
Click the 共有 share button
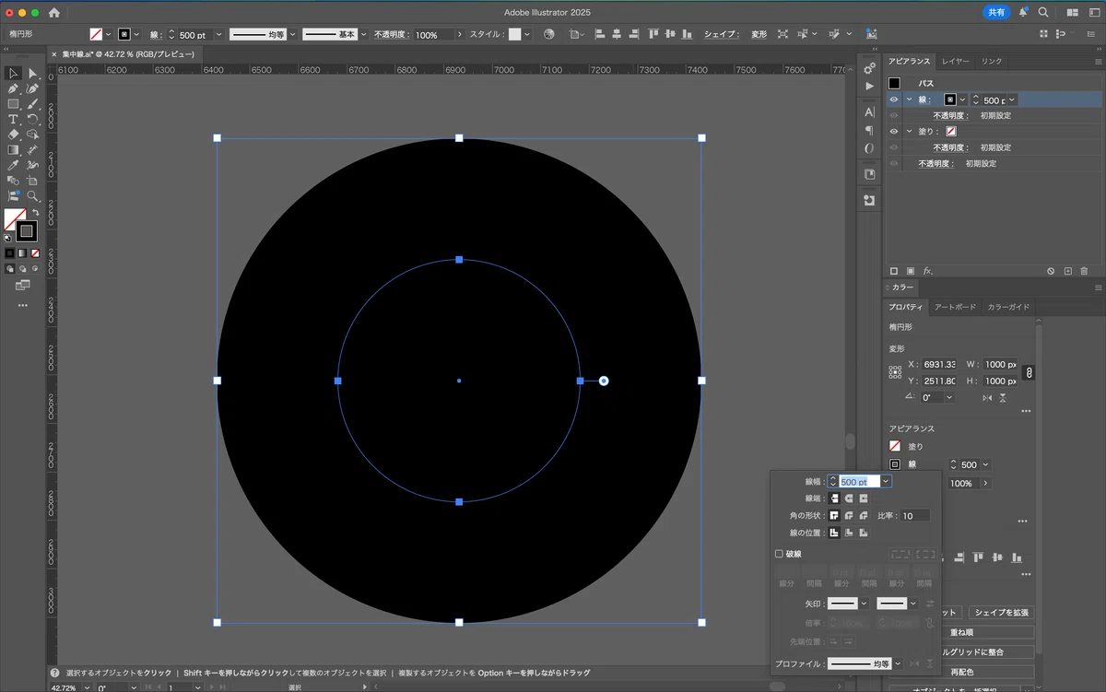pyautogui.click(x=996, y=13)
